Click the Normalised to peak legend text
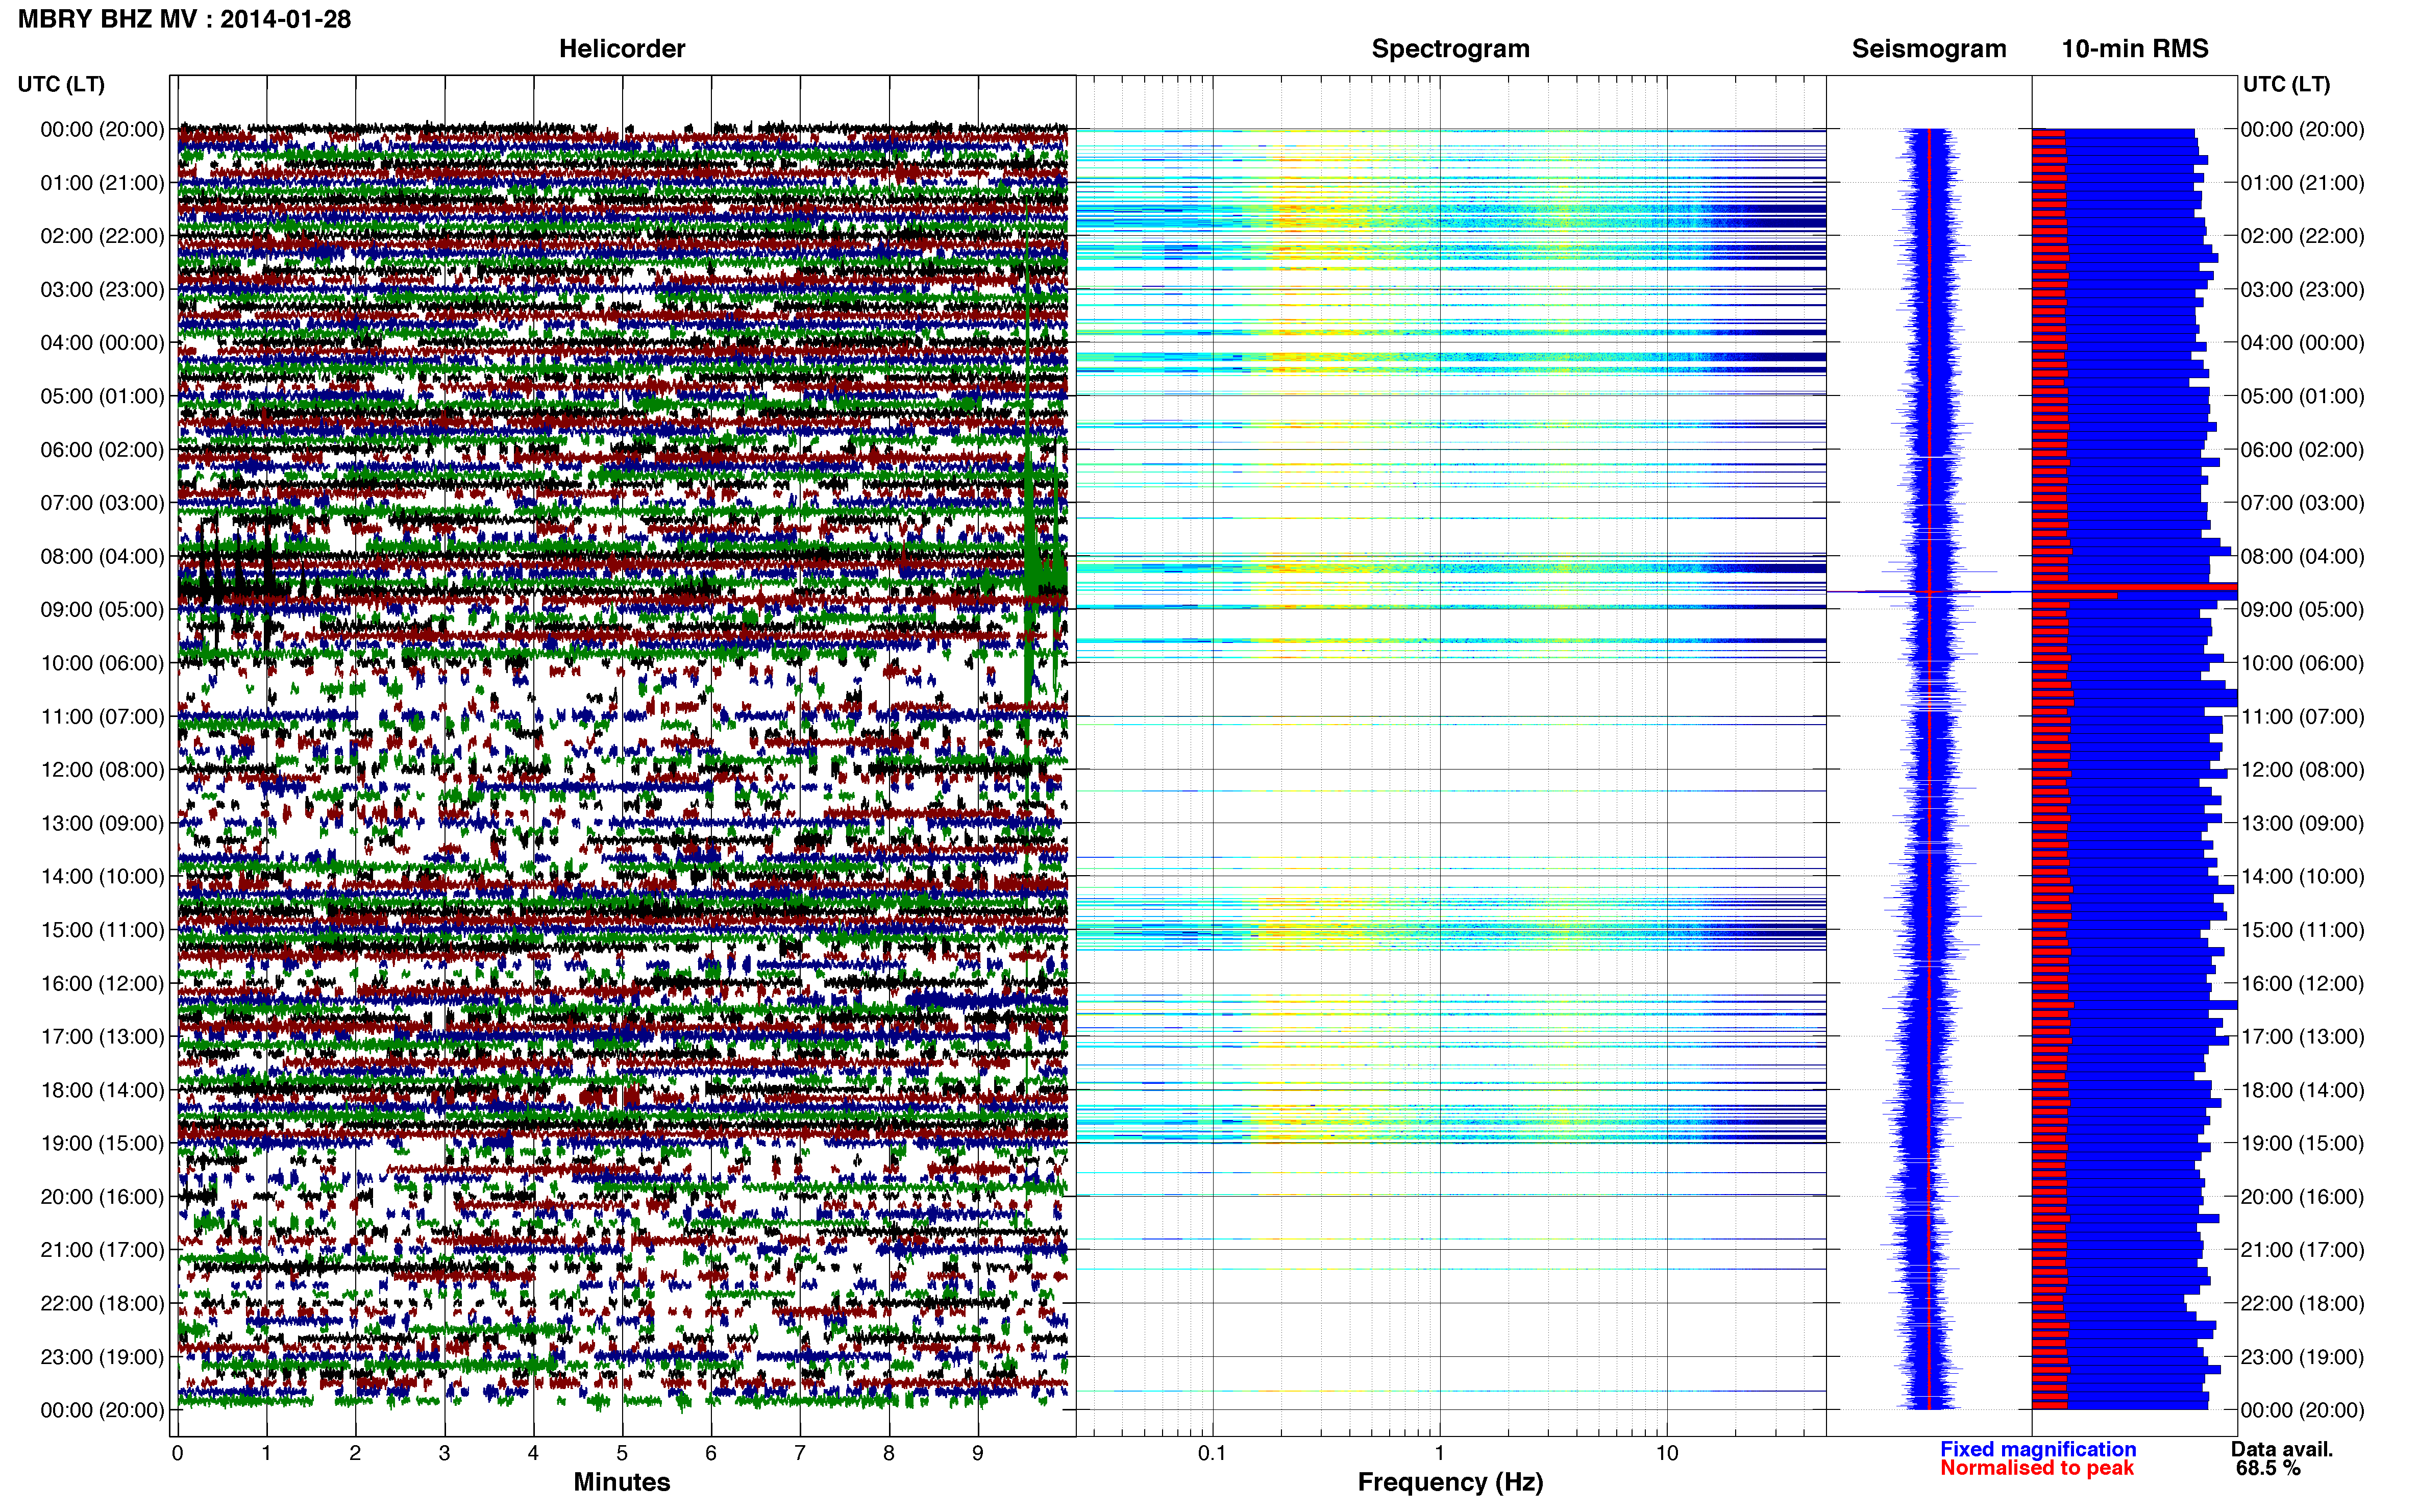Image resolution: width=2419 pixels, height=1512 pixels. [x=2037, y=1468]
